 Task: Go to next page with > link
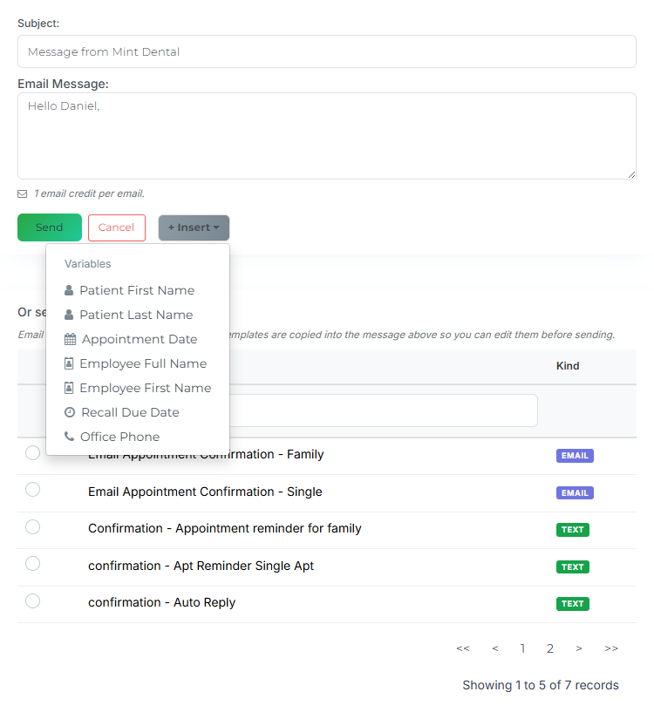tap(579, 648)
